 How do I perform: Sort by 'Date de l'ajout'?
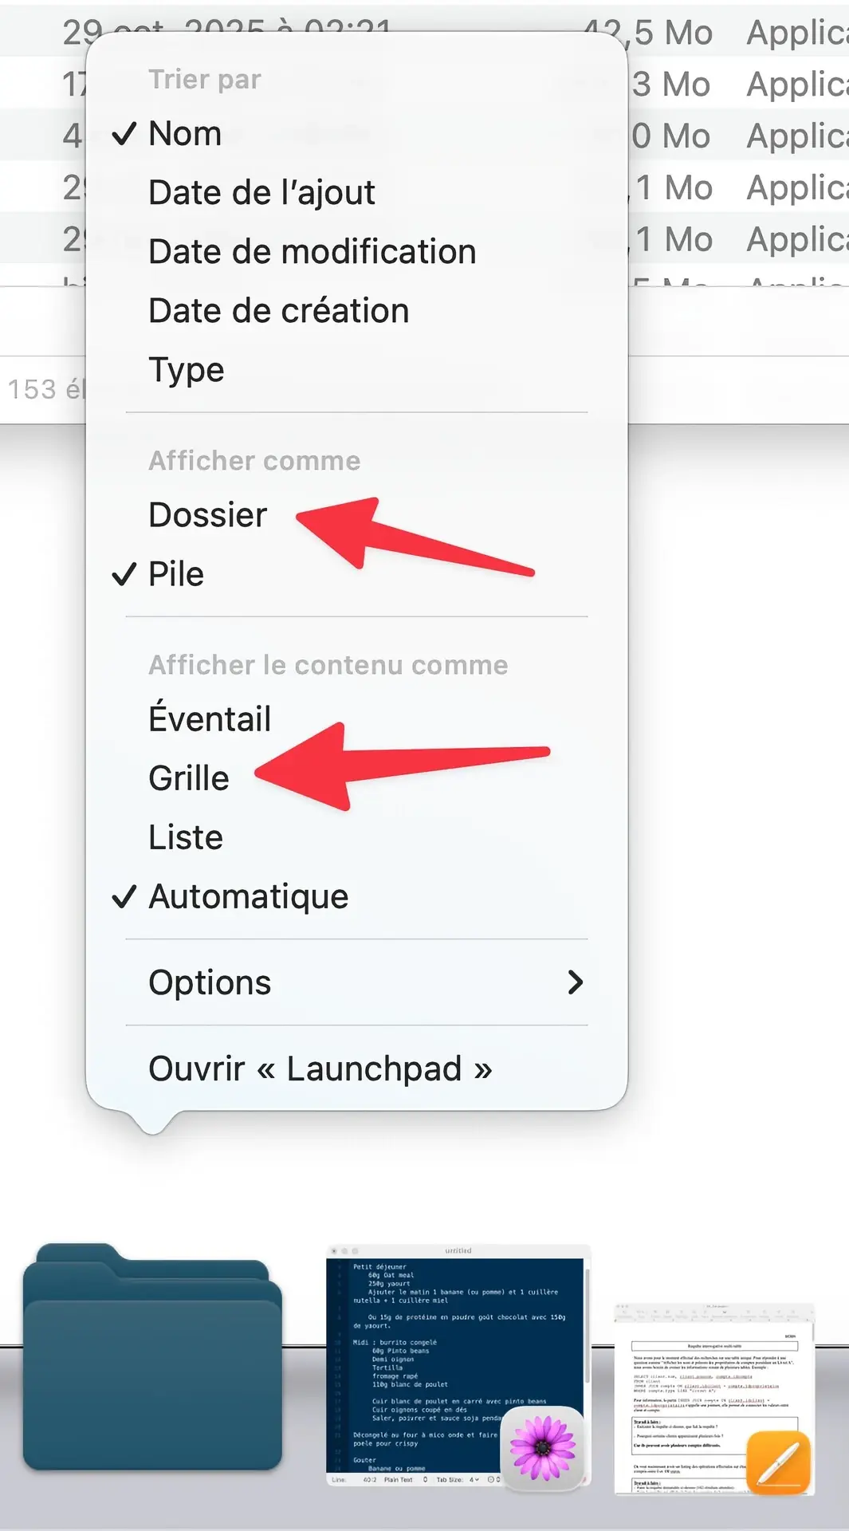261,191
